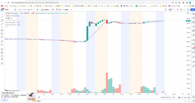This screenshot has height=103, width=195.
Task: Close the advertisement popup
Action: [x=35, y=93]
